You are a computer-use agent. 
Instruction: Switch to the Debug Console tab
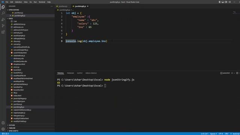91,73
